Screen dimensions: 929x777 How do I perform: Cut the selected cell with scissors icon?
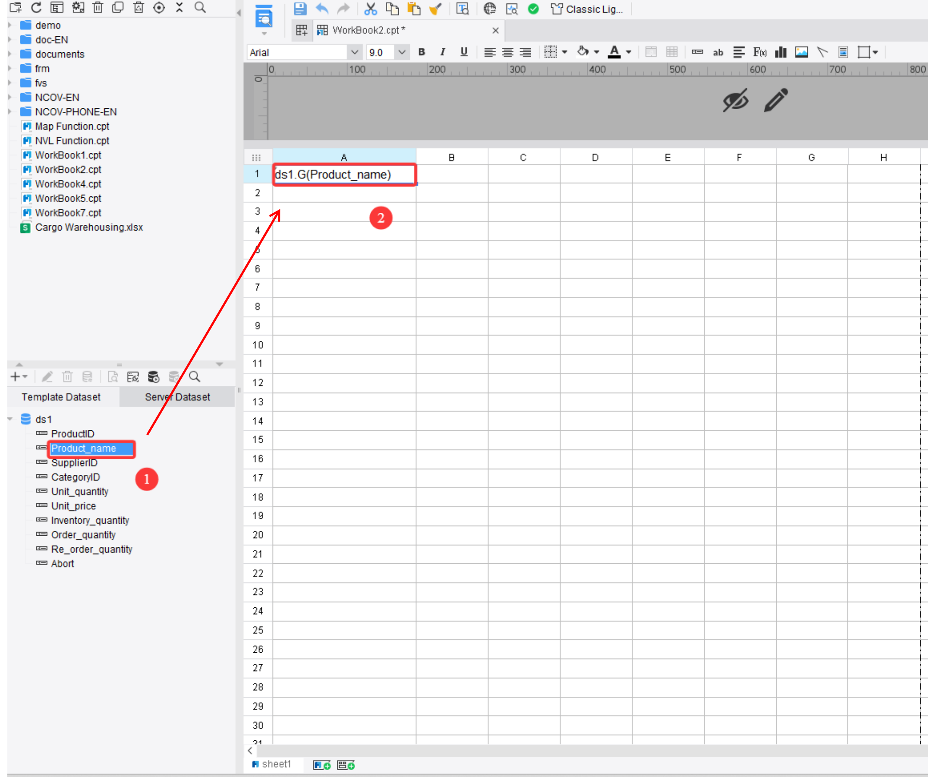370,8
